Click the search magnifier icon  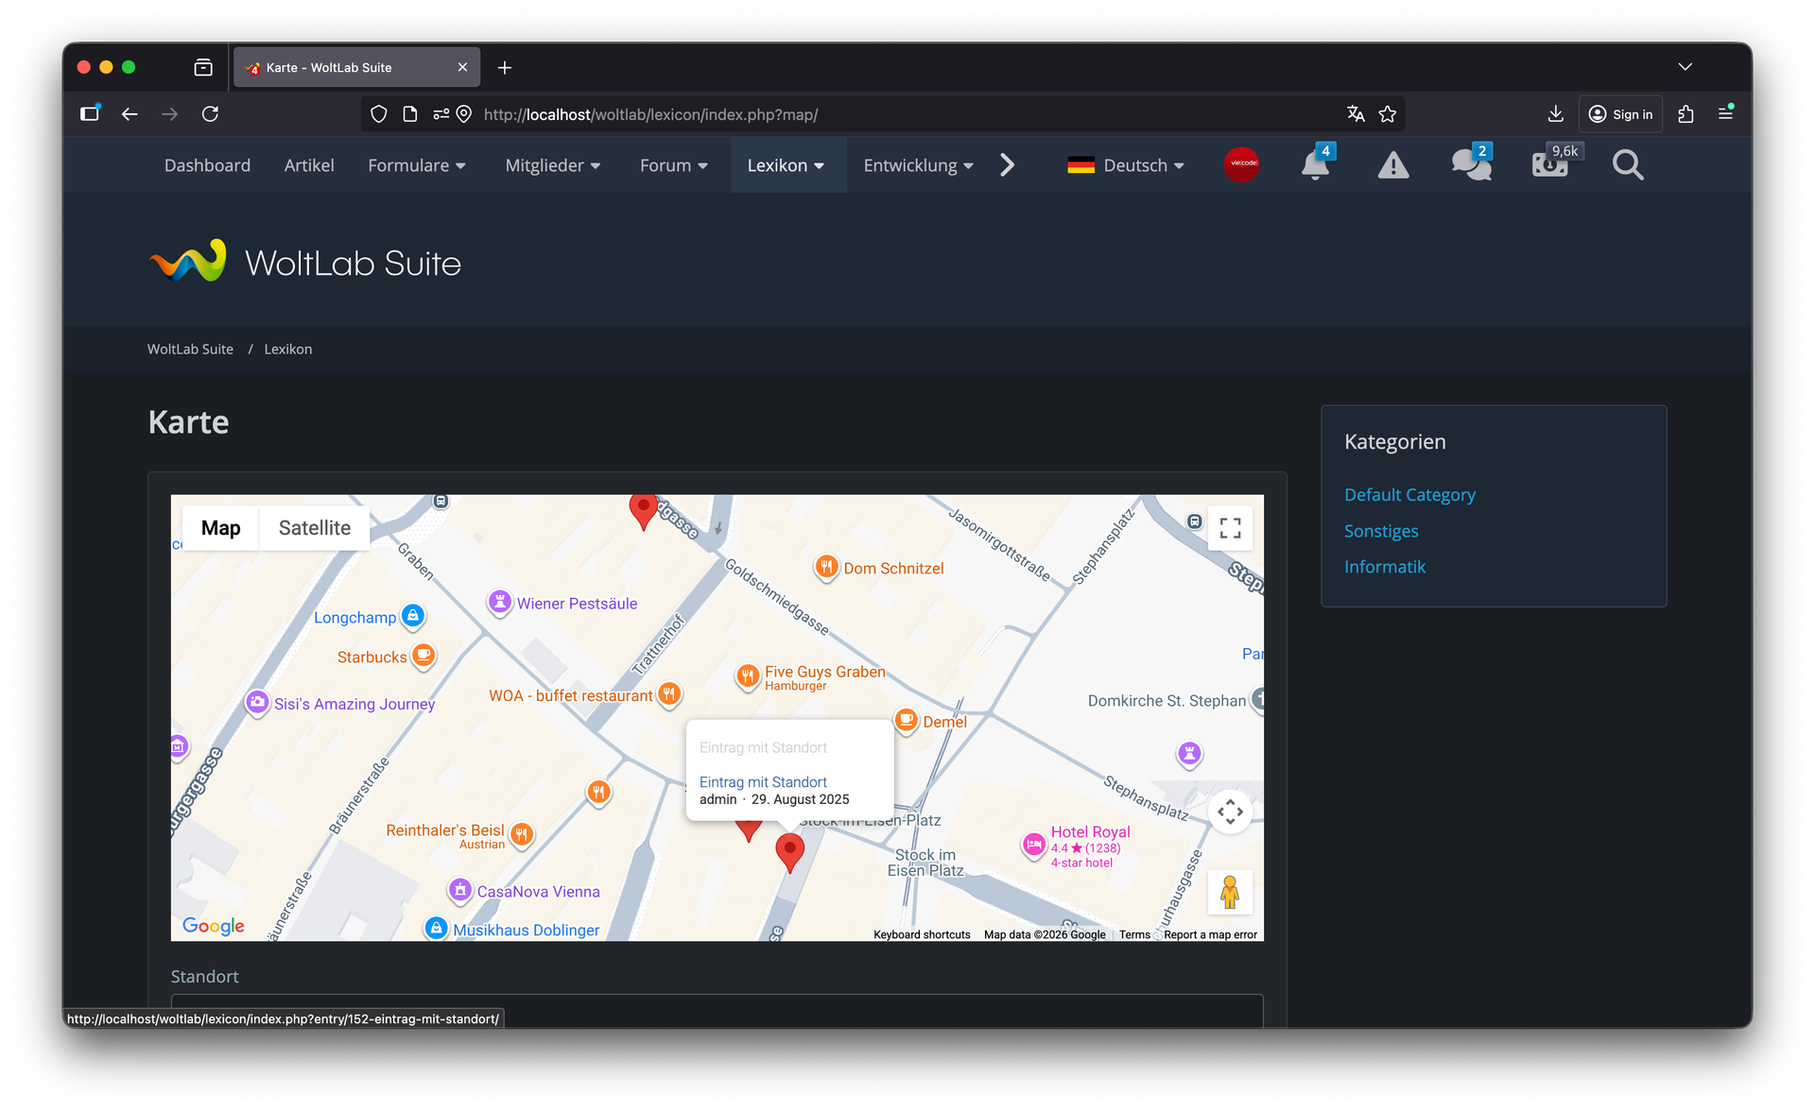point(1627,165)
